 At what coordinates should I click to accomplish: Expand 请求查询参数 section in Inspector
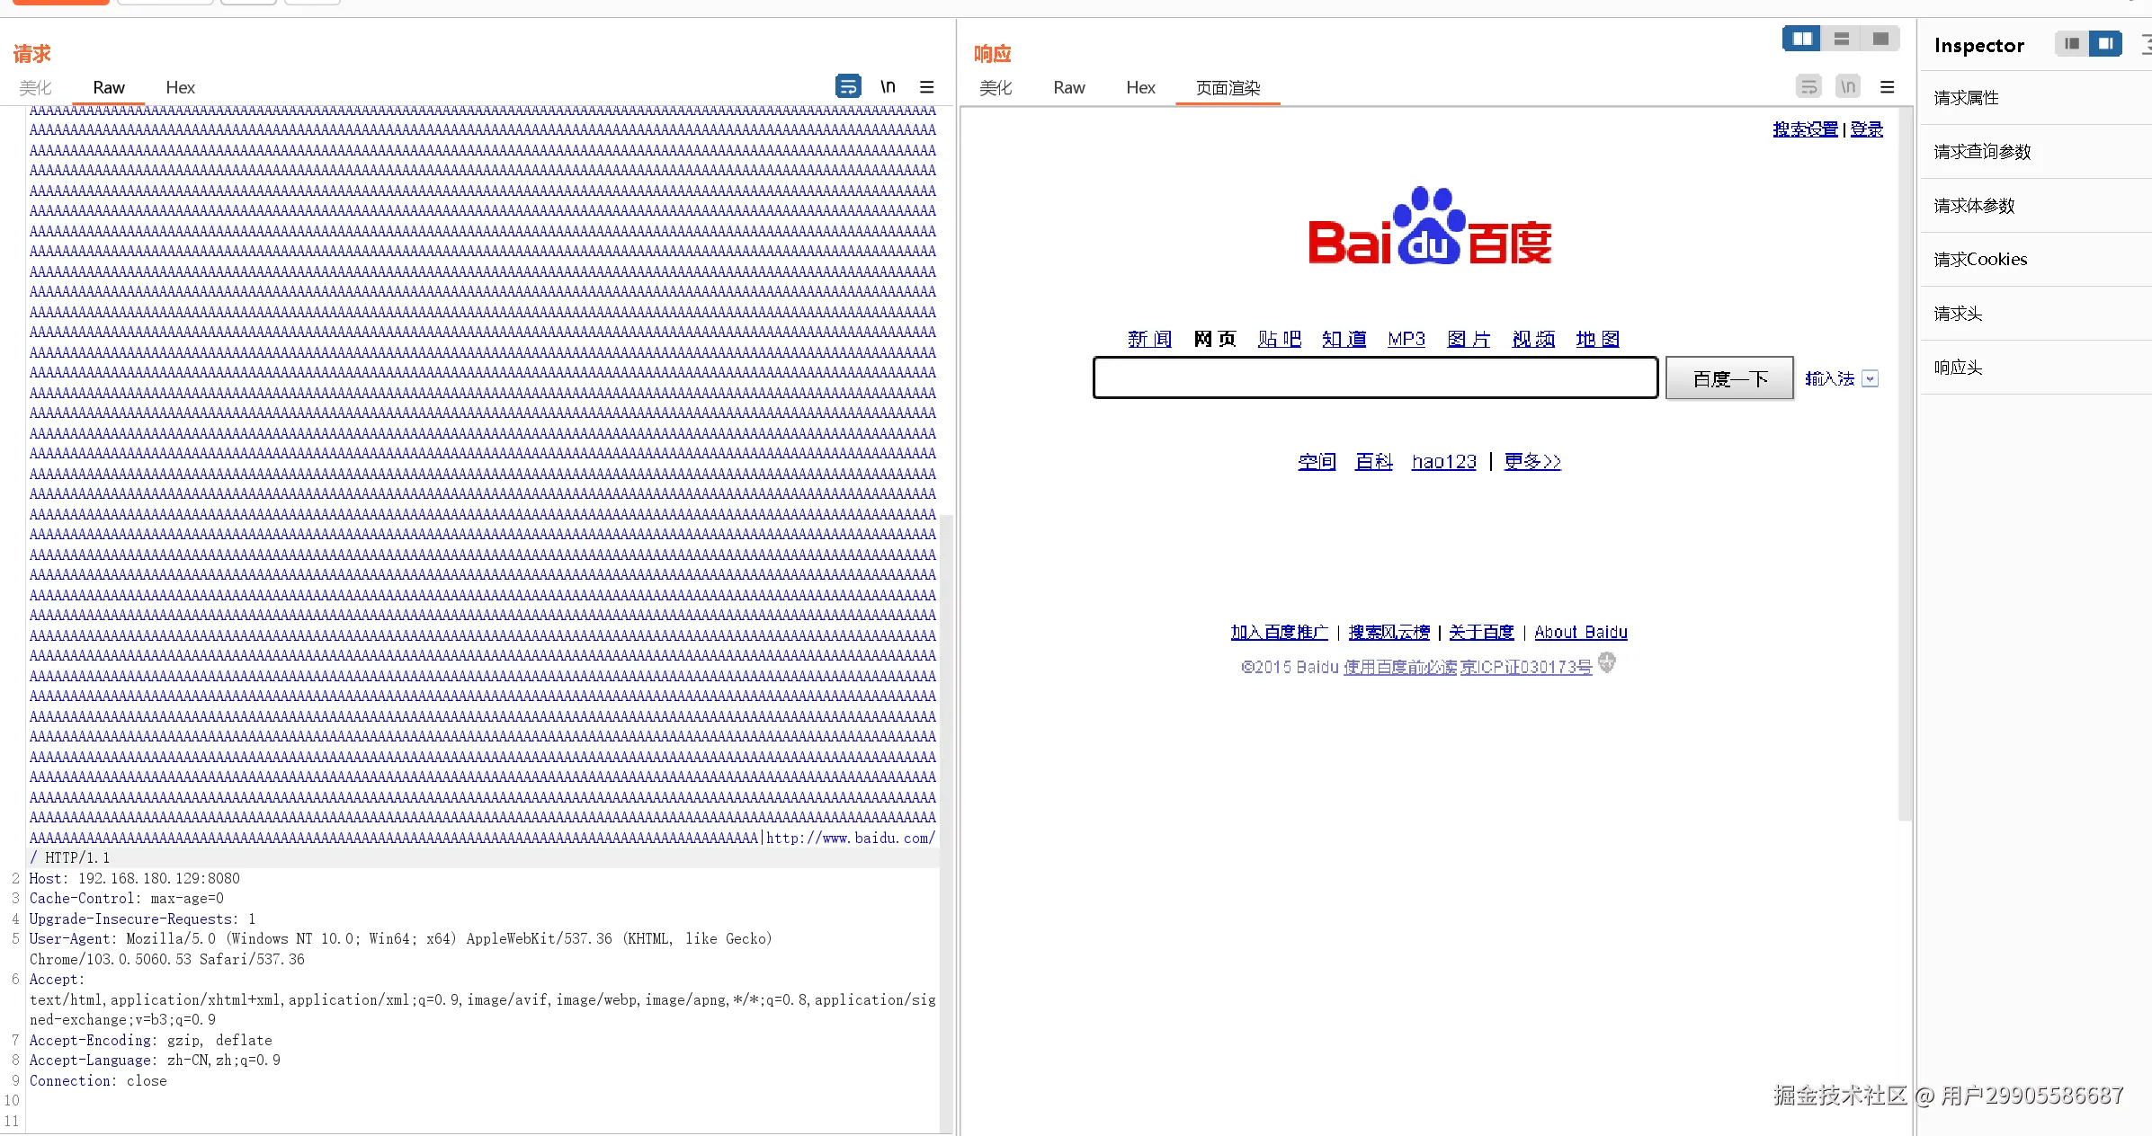[x=2036, y=151]
